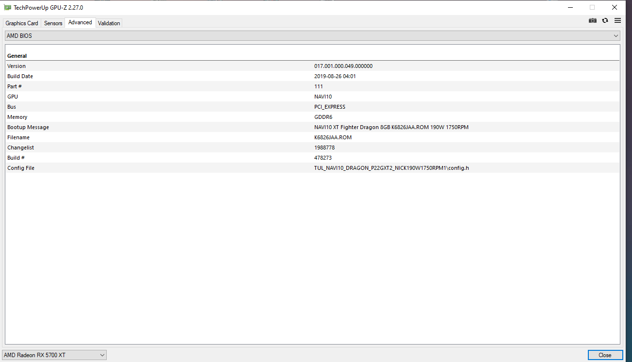Select the config.h Config File value
632x362 pixels.
coord(391,168)
